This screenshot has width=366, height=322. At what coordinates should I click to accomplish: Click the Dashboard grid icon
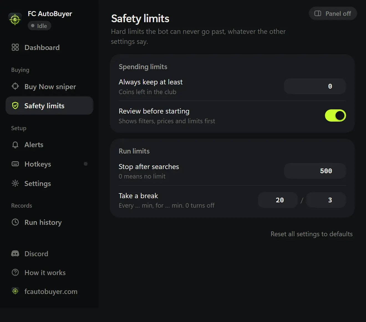15,47
